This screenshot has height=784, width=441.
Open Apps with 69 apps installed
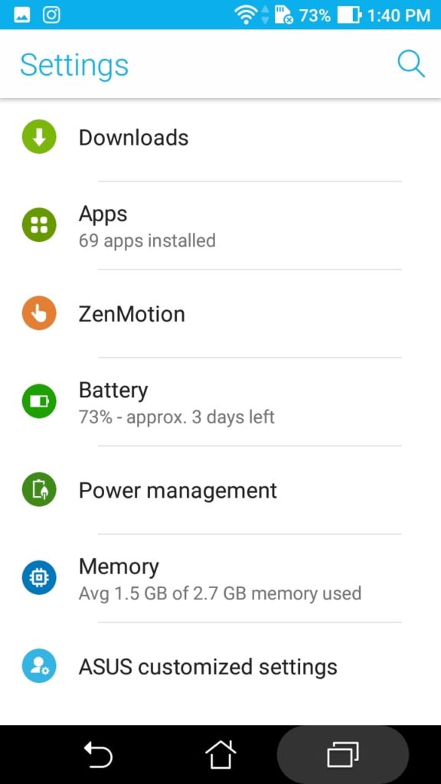(x=220, y=226)
